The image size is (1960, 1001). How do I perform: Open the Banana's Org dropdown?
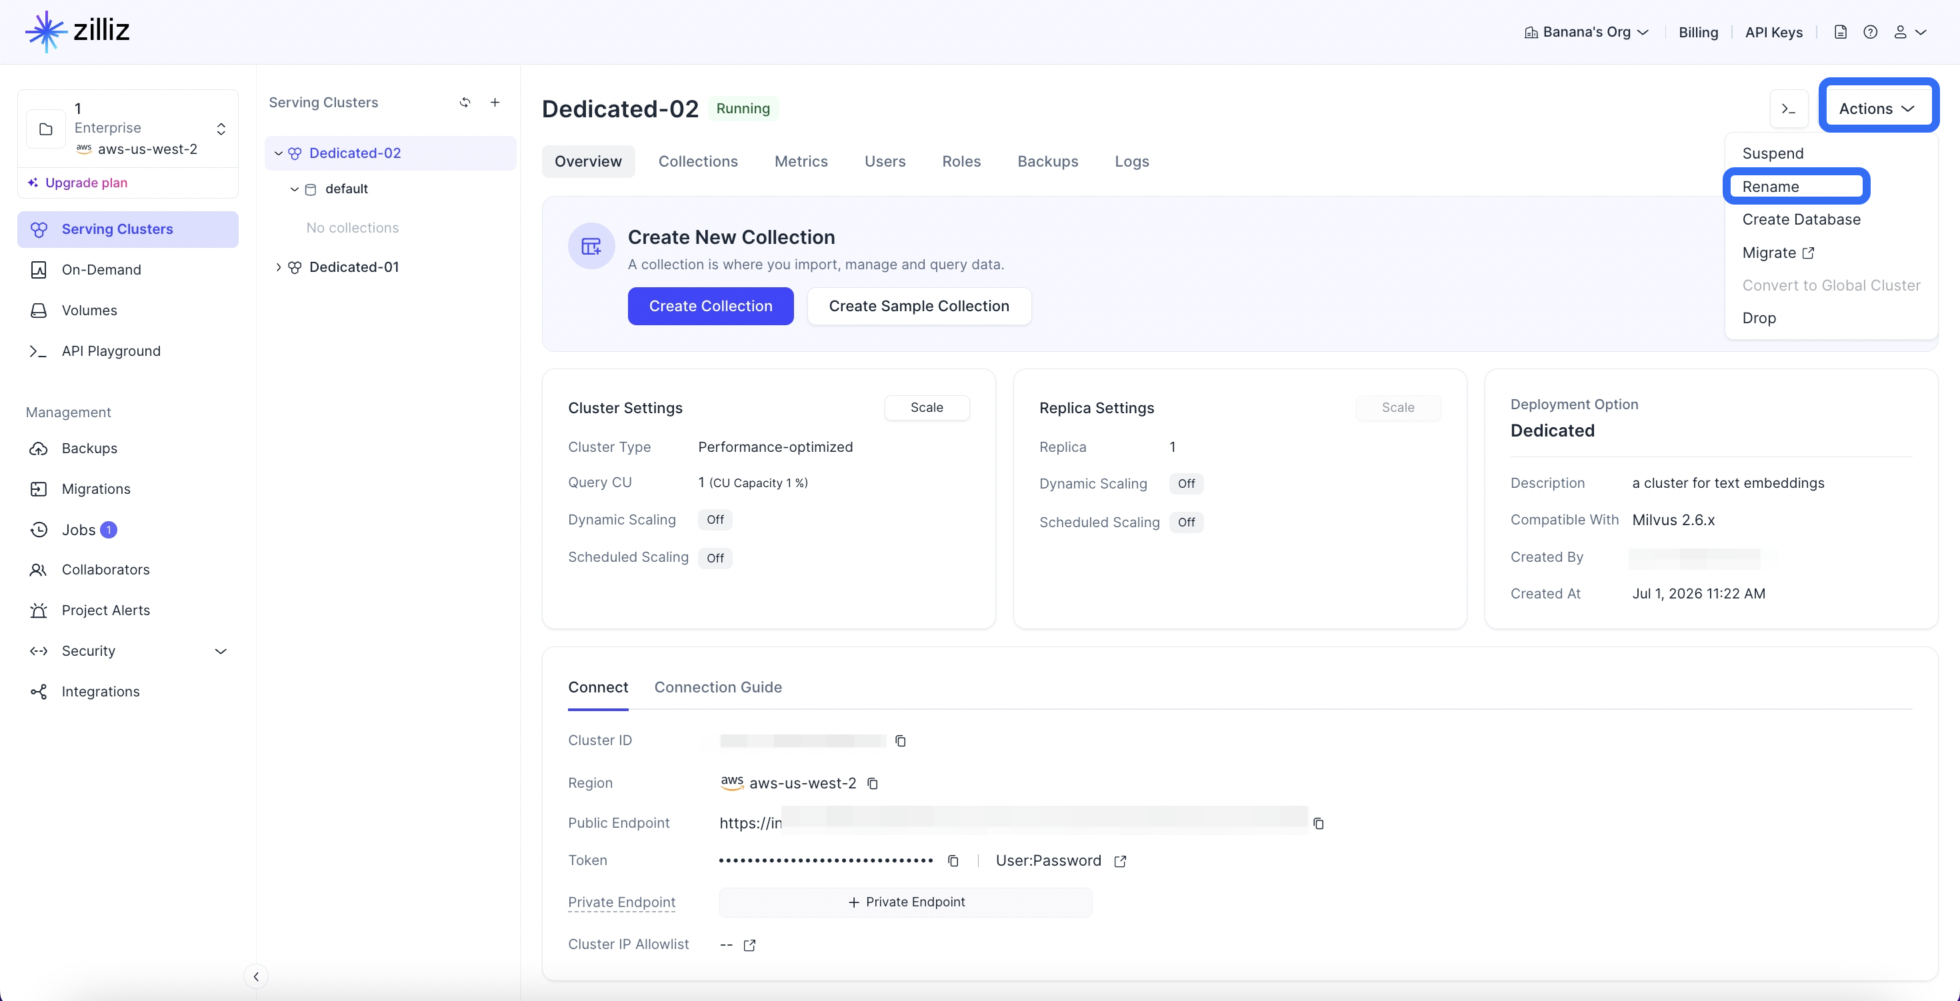(1585, 32)
